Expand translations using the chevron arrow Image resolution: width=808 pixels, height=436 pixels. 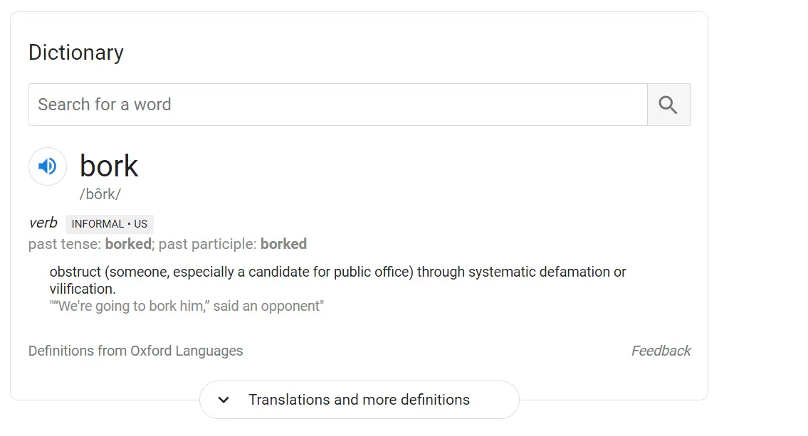tap(224, 400)
